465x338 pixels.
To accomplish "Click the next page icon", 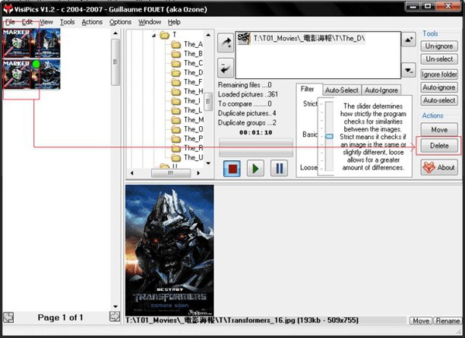I will (115, 316).
